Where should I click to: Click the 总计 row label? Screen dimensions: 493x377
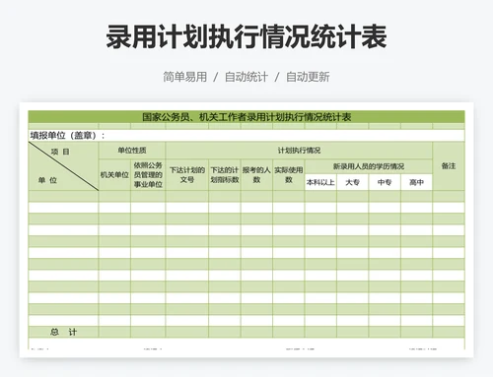tap(63, 332)
